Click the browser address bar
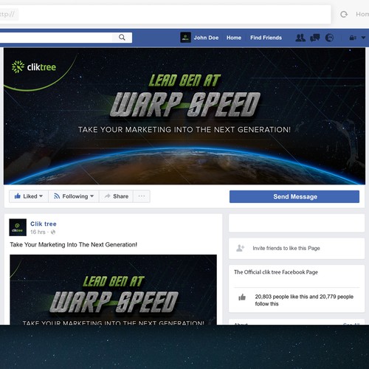 point(165,14)
